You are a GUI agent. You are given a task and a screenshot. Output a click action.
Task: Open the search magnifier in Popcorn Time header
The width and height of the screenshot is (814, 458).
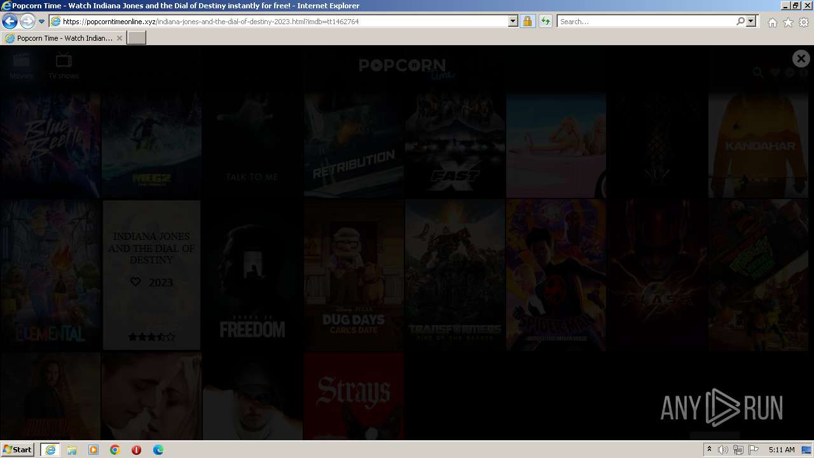[x=758, y=73]
